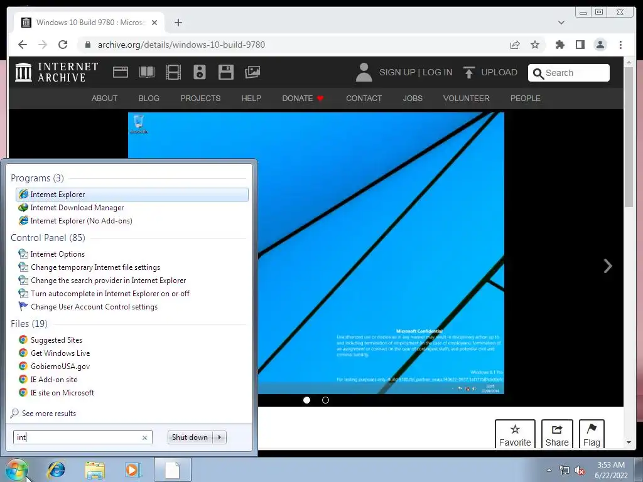
Task: Open the Images icon
Action: click(252, 72)
